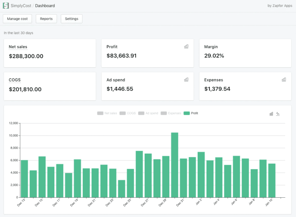Image resolution: width=296 pixels, height=217 pixels.
Task: Open chart icon on Expenses card
Action: click(284, 80)
